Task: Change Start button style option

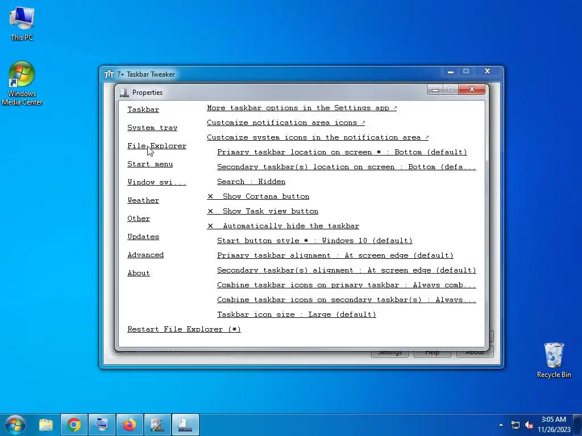Action: [x=315, y=241]
